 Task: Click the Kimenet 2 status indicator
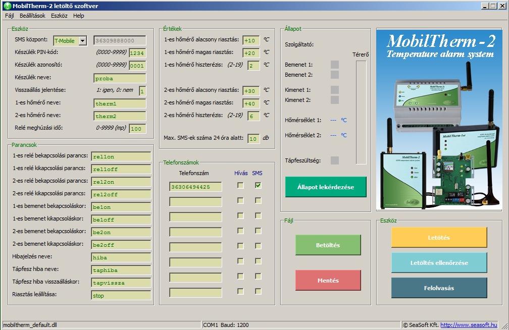coord(335,100)
